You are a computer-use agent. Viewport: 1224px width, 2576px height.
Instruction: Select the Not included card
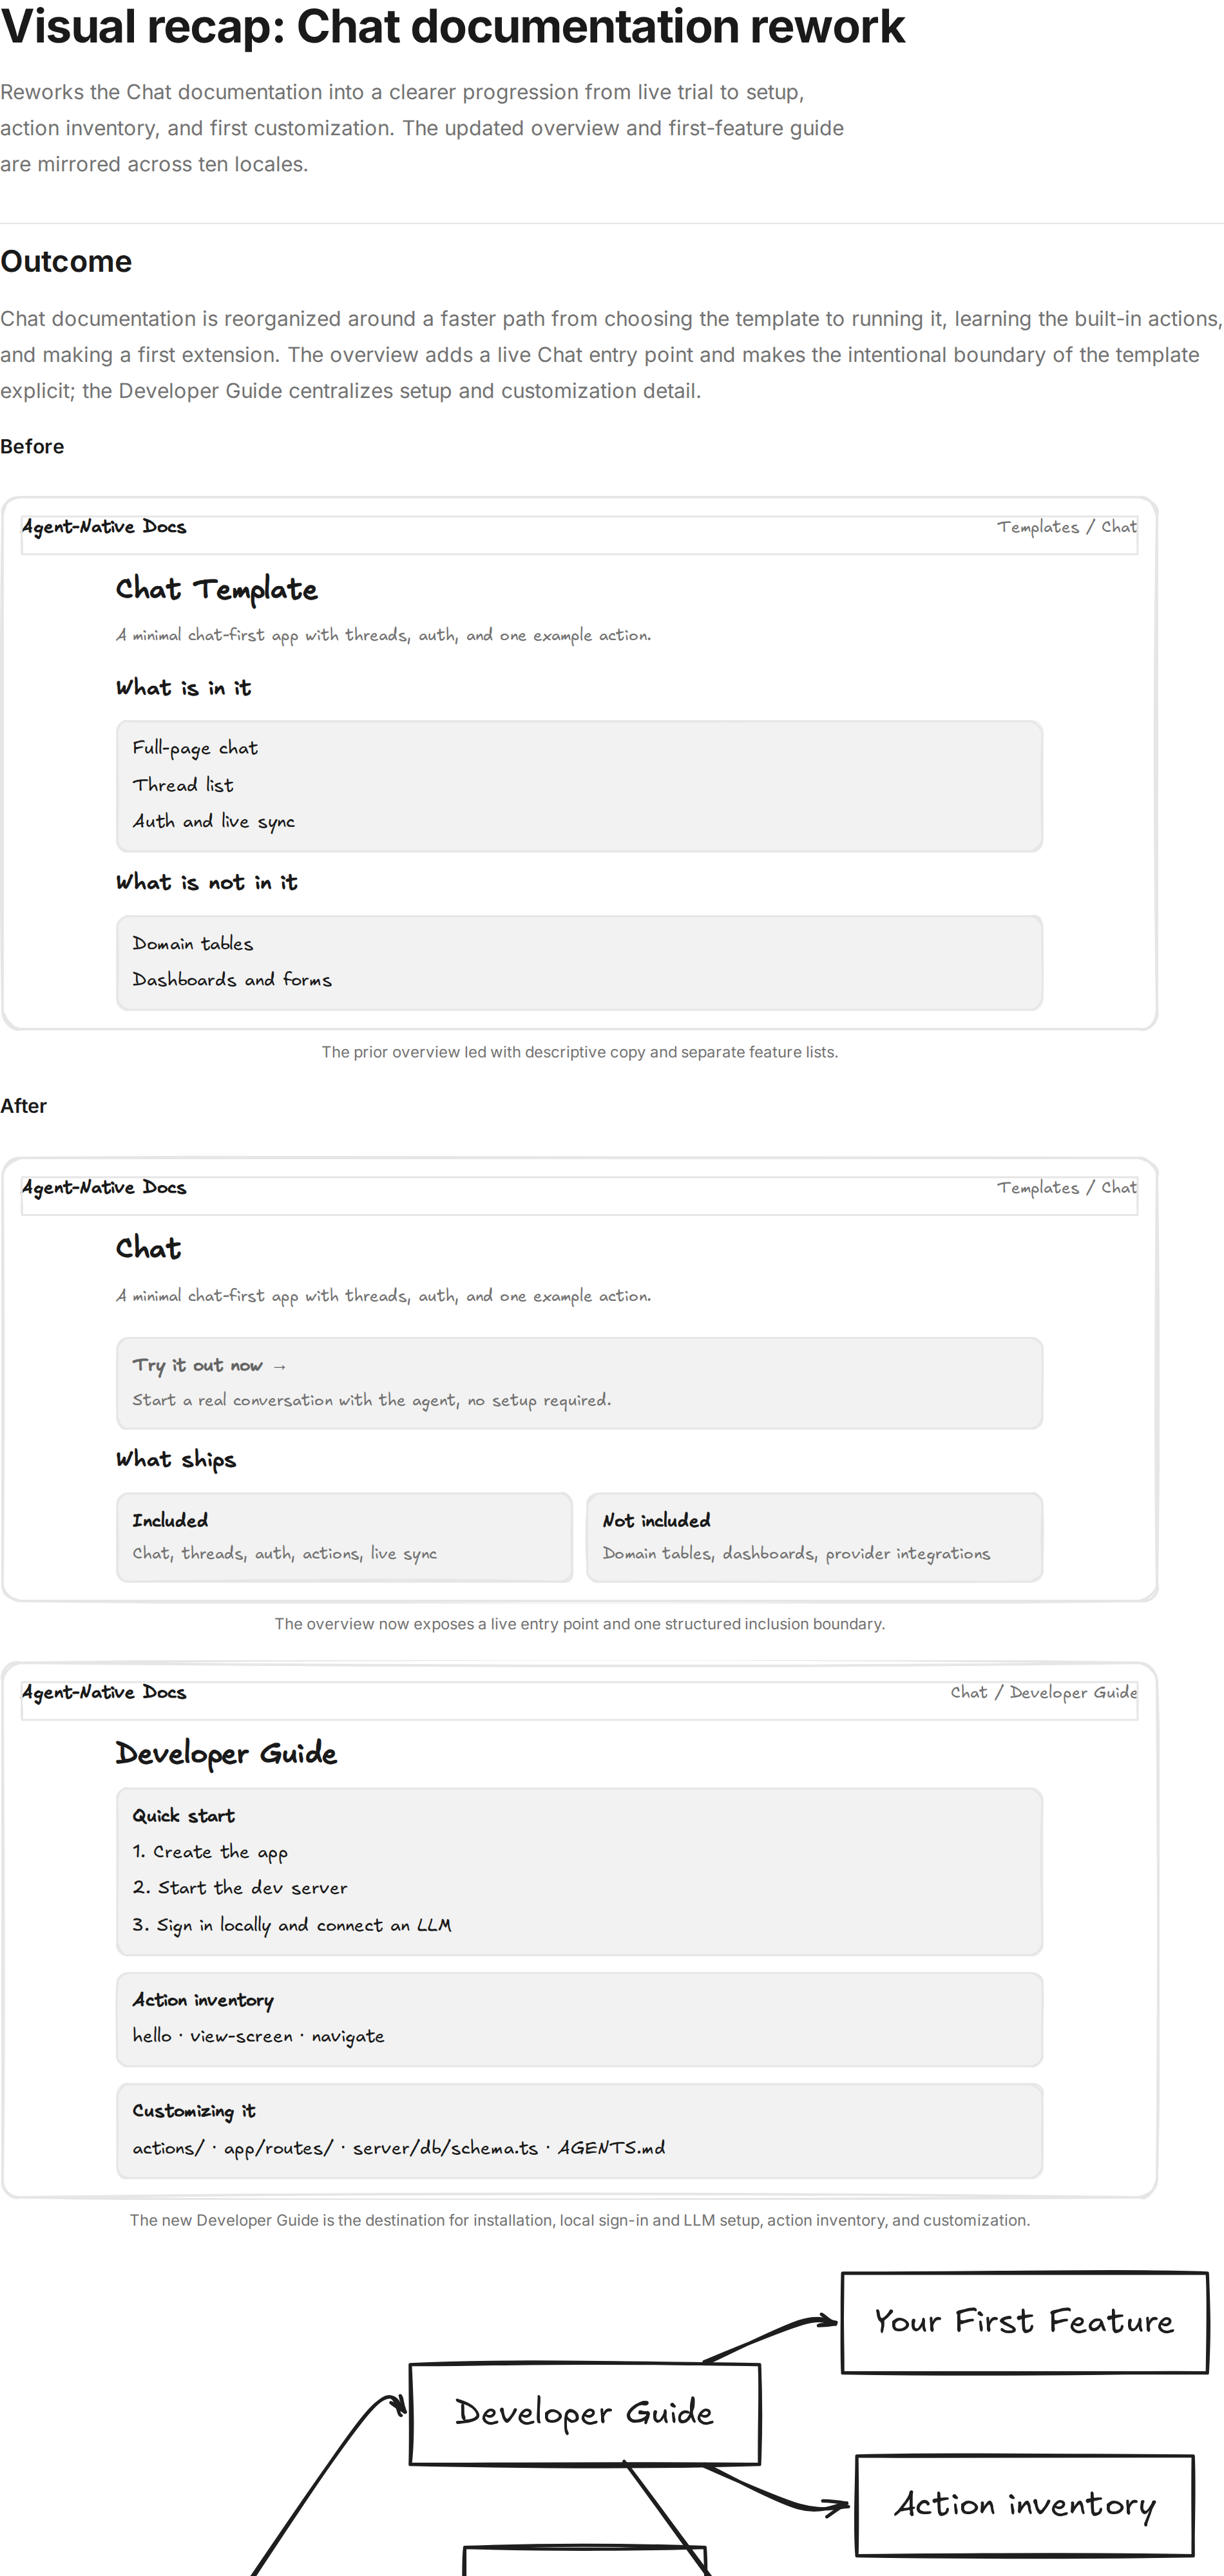click(814, 1537)
